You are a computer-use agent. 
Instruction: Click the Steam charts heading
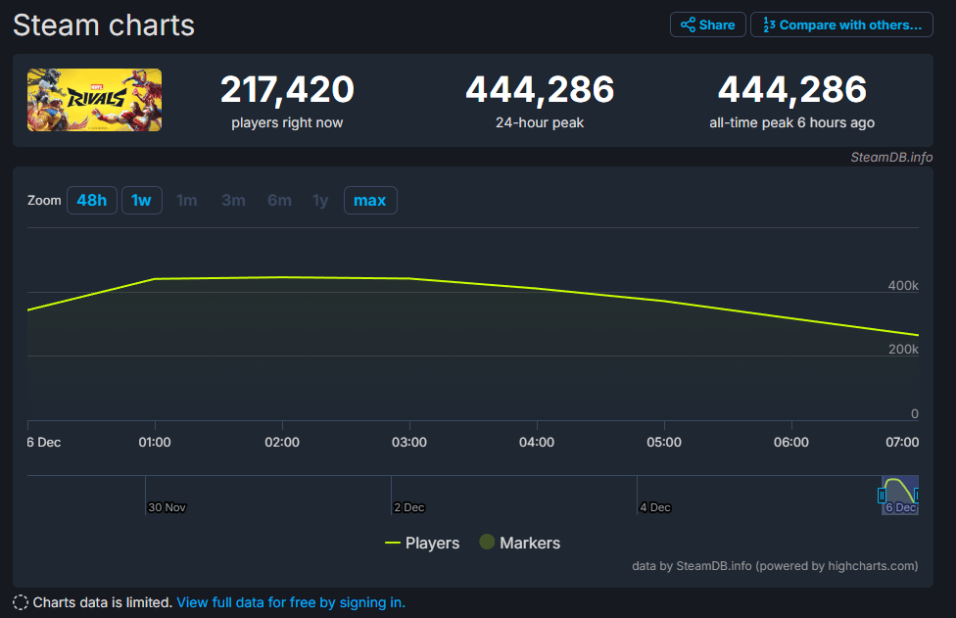(104, 25)
